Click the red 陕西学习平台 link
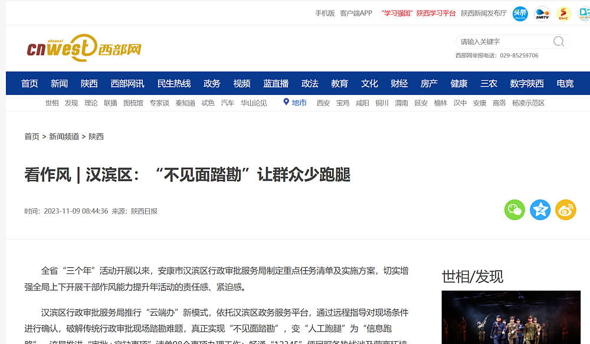 [436, 13]
